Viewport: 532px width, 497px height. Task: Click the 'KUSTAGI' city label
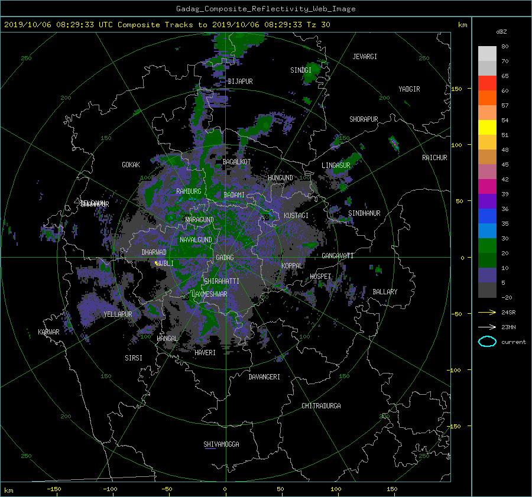click(x=296, y=216)
